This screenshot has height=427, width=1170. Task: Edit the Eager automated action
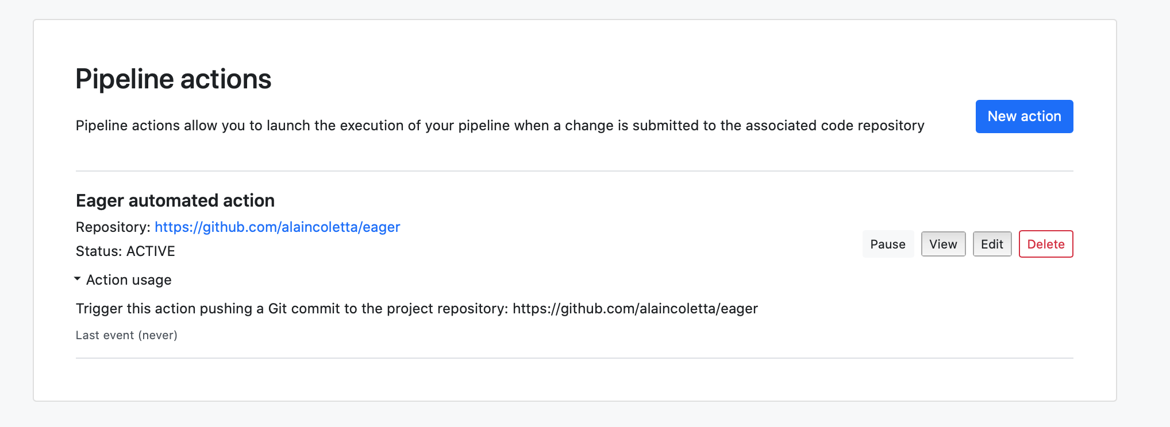(x=992, y=244)
